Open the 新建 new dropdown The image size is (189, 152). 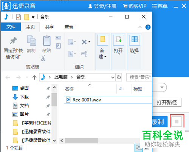tap(102, 52)
